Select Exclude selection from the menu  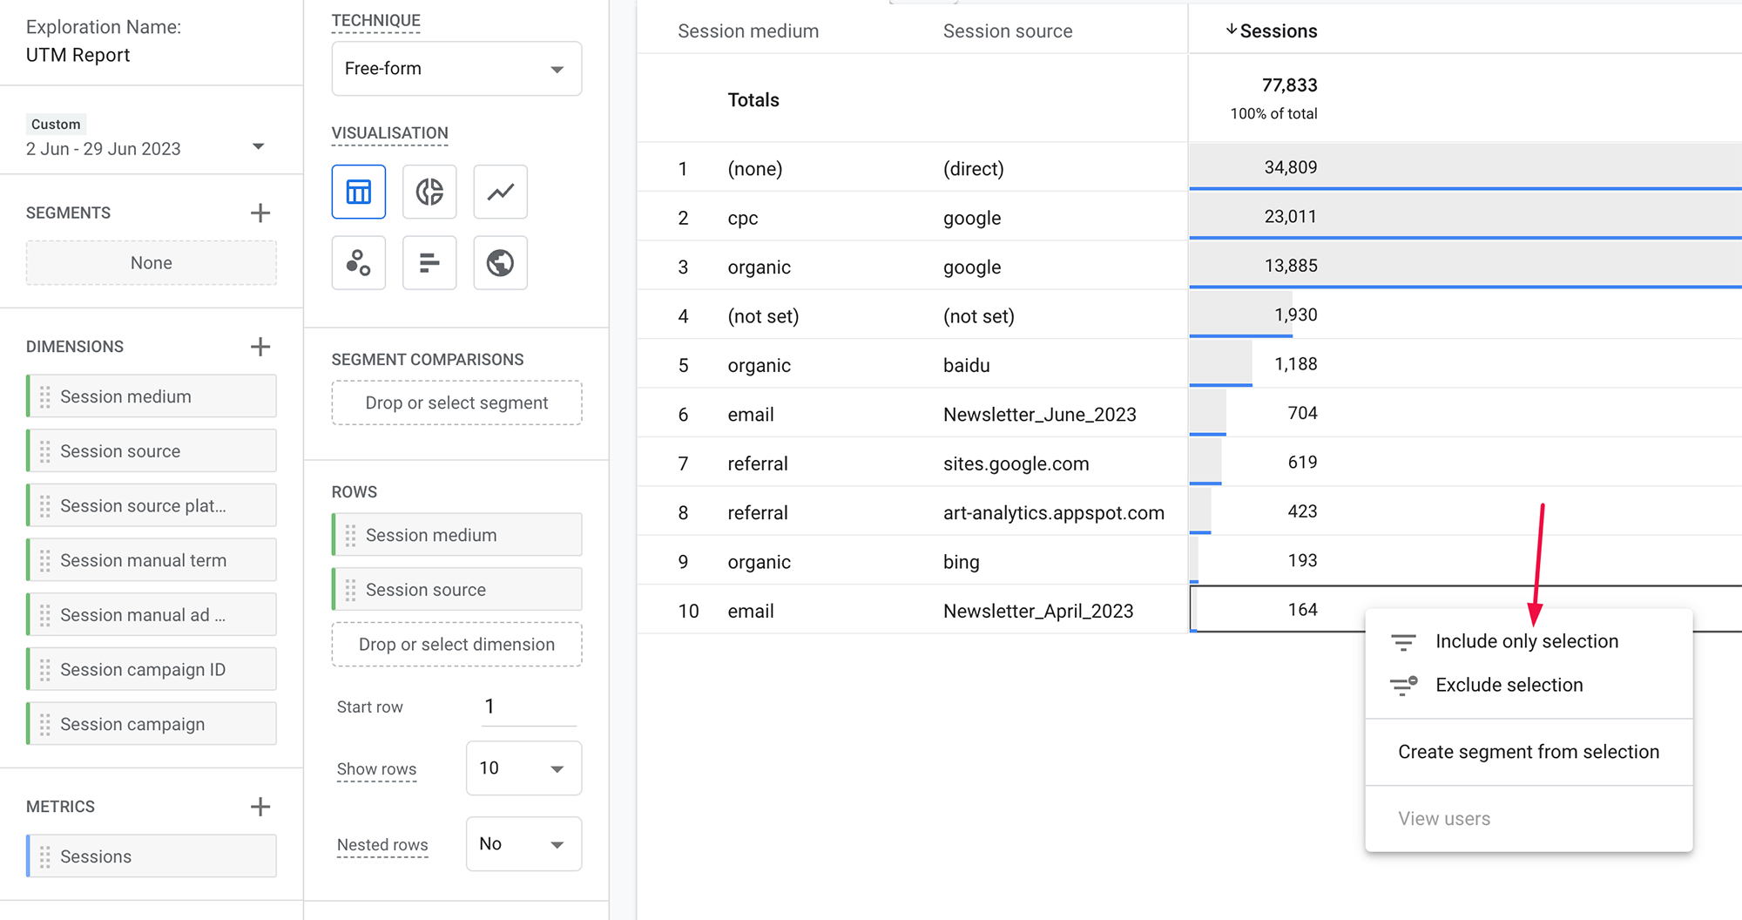[x=1509, y=685]
